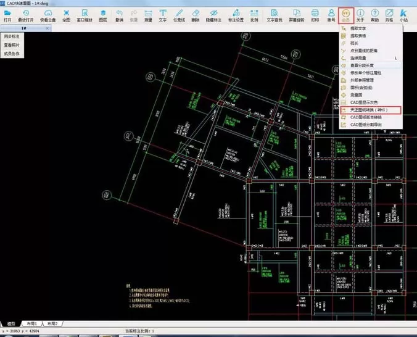This screenshot has height=337, width=417.
Task: Open 文字查找 text search
Action: tap(275, 15)
